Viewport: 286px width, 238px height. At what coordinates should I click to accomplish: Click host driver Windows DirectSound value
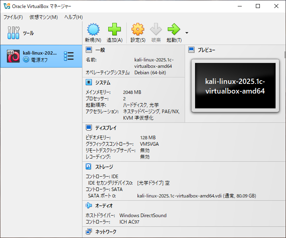pos(143,216)
